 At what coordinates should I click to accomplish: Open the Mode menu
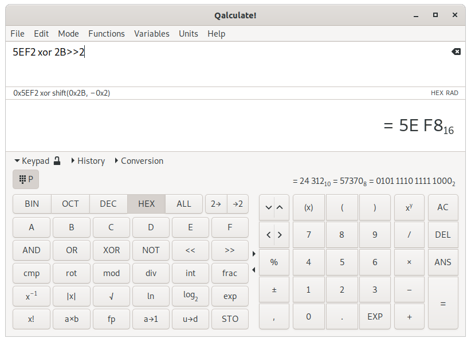pyautogui.click(x=68, y=33)
